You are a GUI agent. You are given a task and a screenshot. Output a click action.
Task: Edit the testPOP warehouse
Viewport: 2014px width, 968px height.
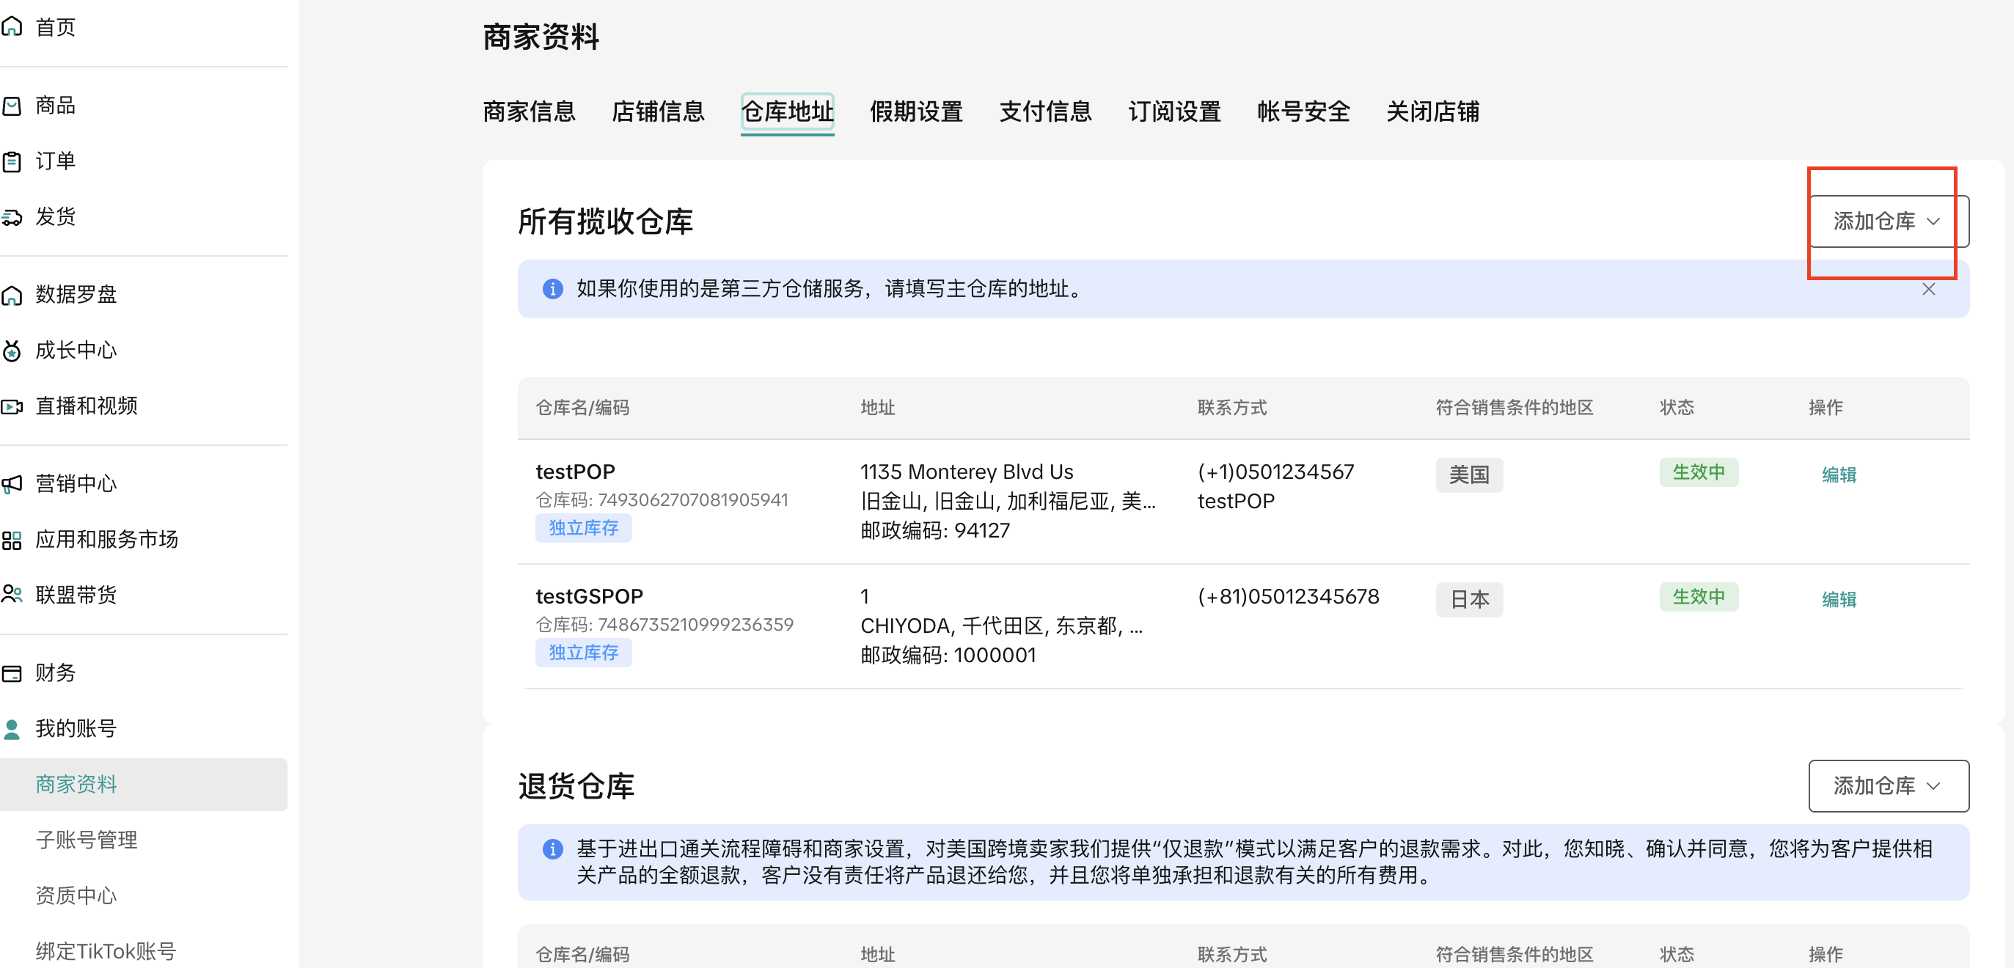point(1838,474)
